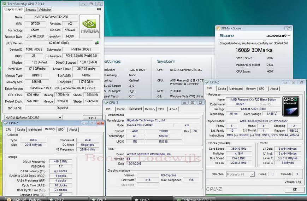The height and width of the screenshot is (201, 307).
Task: Switch to 3DMark06 Professional in the taskbar
Action: pyautogui.click(x=25, y=199)
